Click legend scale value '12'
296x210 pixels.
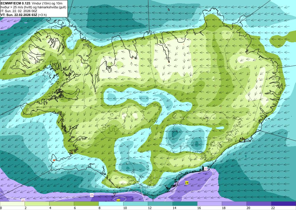pyautogui.click(x=150, y=208)
